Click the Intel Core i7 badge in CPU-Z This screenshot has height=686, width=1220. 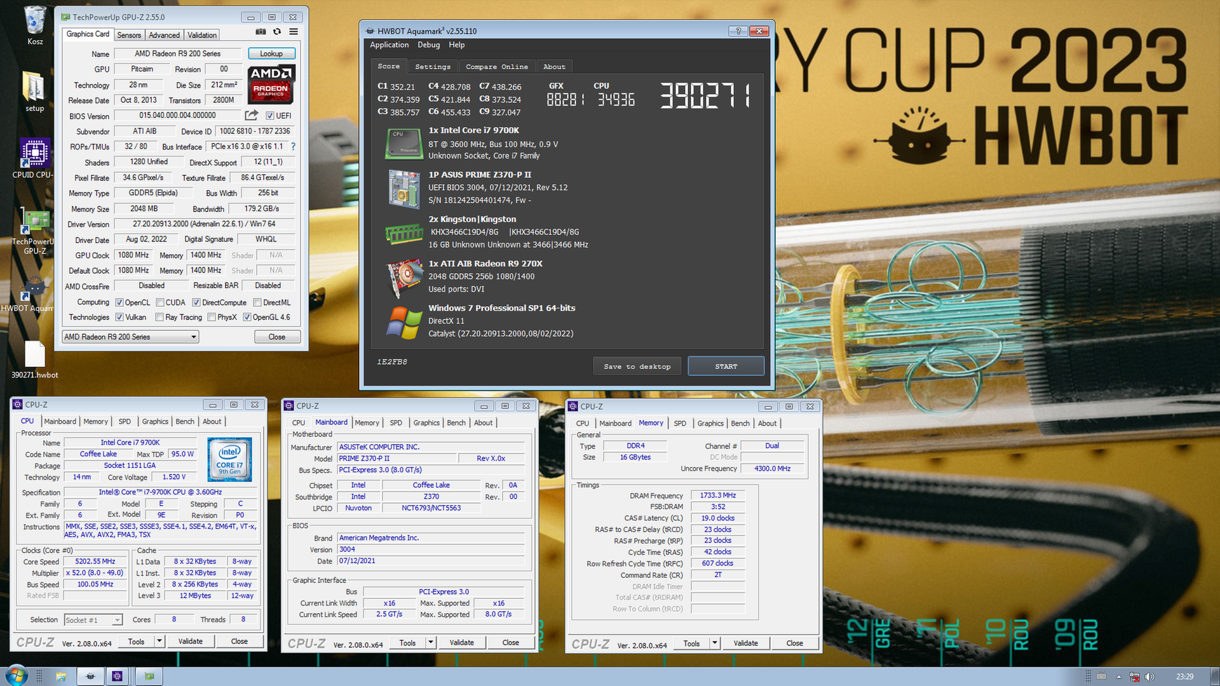point(229,459)
